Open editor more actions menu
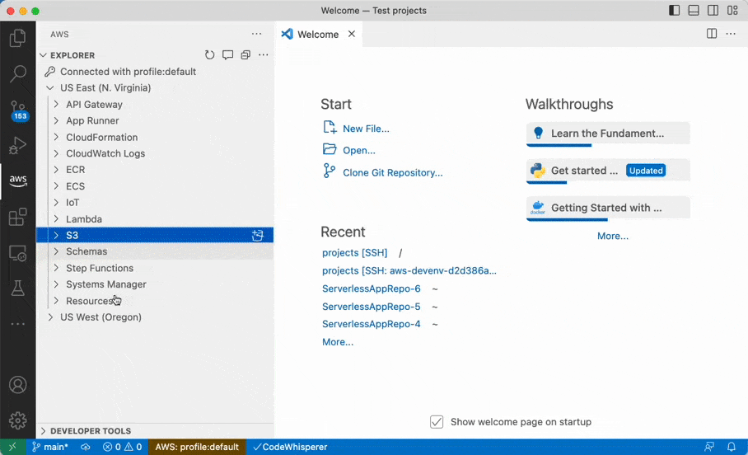The image size is (748, 455). point(731,34)
